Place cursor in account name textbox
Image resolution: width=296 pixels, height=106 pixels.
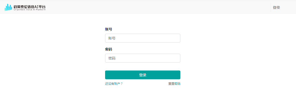142,38
